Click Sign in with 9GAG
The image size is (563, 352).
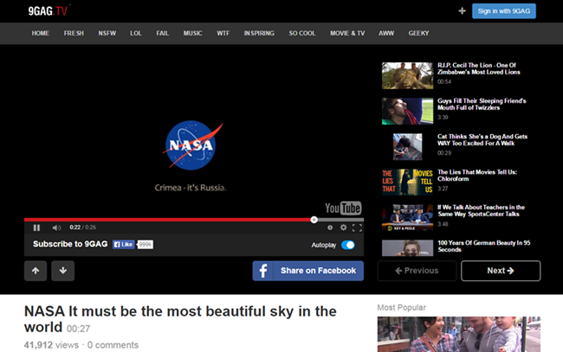click(503, 11)
